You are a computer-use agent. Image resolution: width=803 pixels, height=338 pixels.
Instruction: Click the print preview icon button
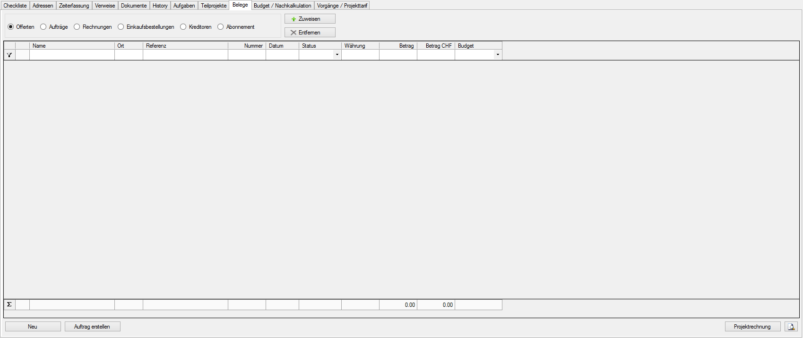(791, 327)
